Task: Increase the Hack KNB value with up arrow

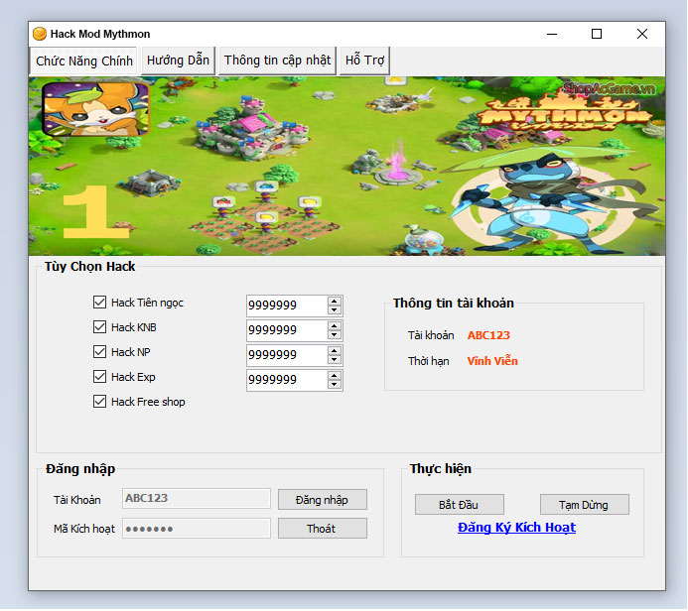Action: (335, 326)
